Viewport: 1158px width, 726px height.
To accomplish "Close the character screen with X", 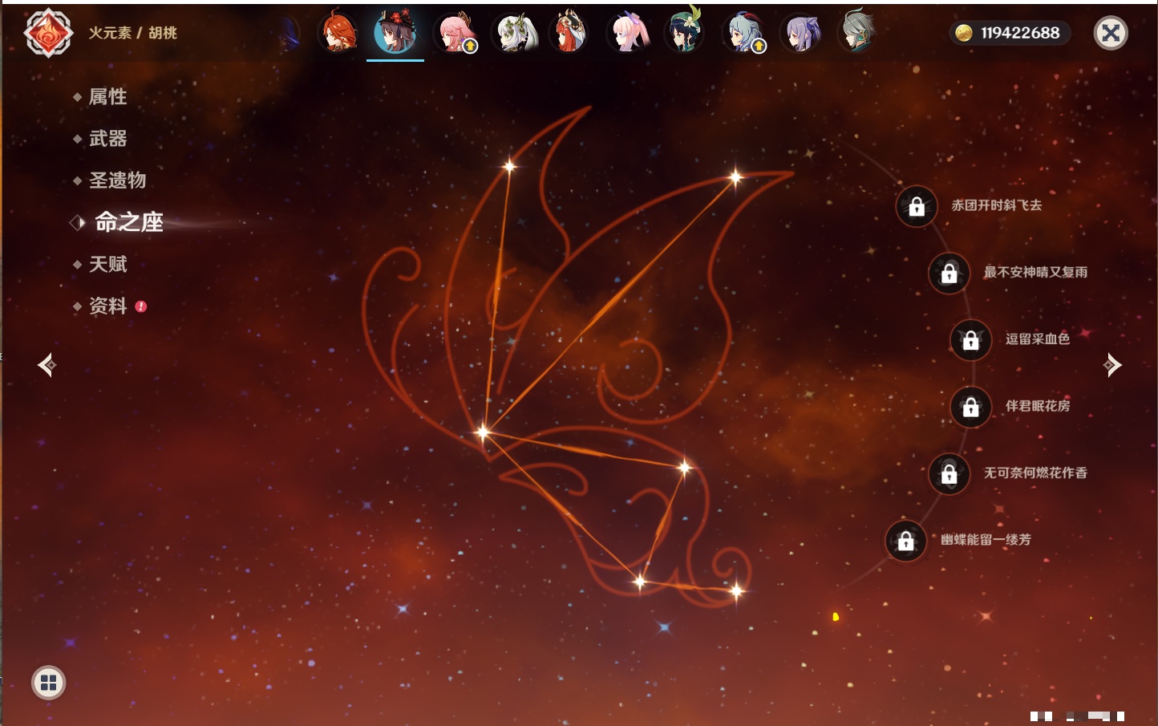I will [x=1111, y=33].
